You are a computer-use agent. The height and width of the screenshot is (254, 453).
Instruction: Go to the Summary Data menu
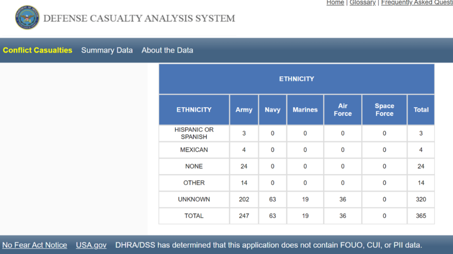pyautogui.click(x=107, y=50)
